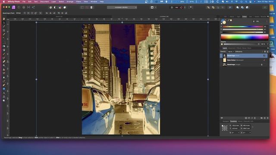Select the Move tool
Image resolution: width=276 pixels, height=155 pixels.
(4, 23)
